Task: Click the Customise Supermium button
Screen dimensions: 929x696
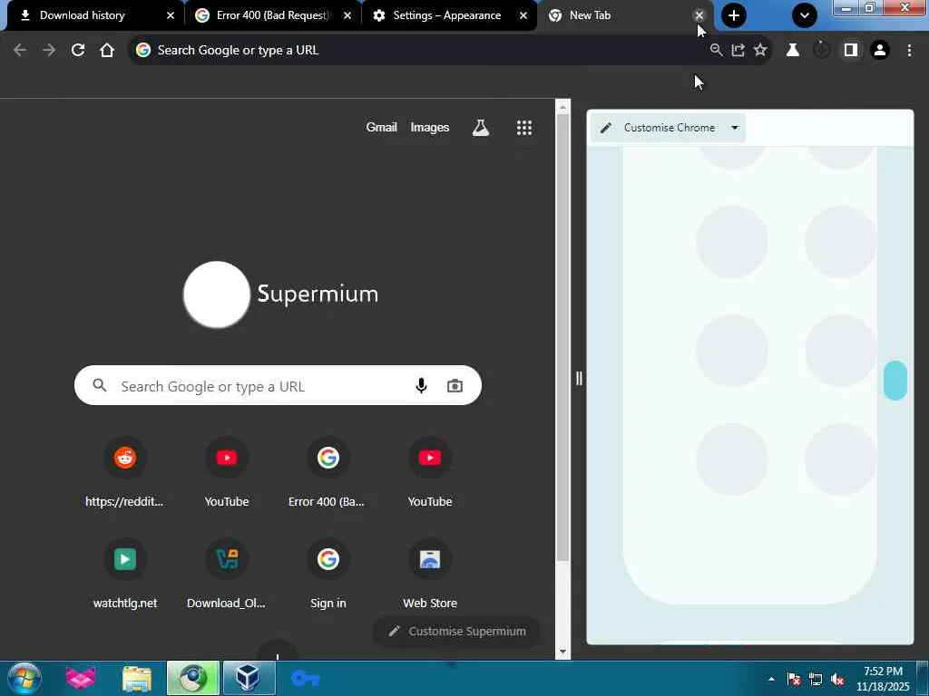Action: click(457, 631)
